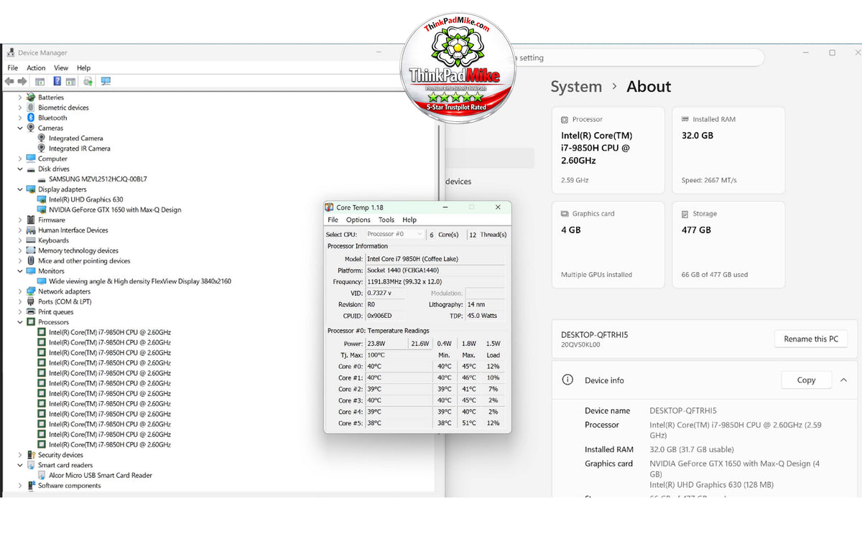Click the Device Manager title bar icon
This screenshot has width=862, height=541.
point(11,52)
